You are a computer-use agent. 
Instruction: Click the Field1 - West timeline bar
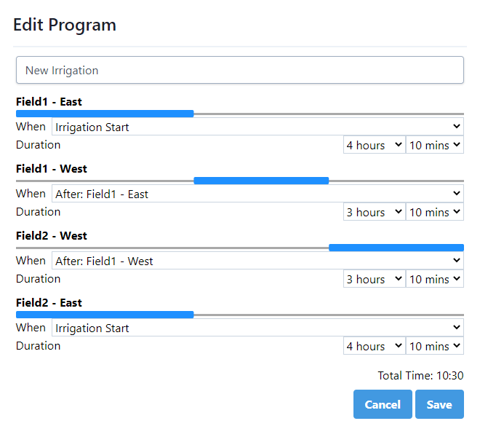point(261,181)
